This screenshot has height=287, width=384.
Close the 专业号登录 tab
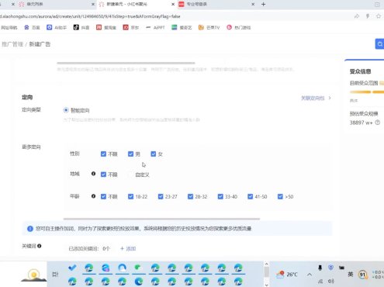click(x=253, y=4)
